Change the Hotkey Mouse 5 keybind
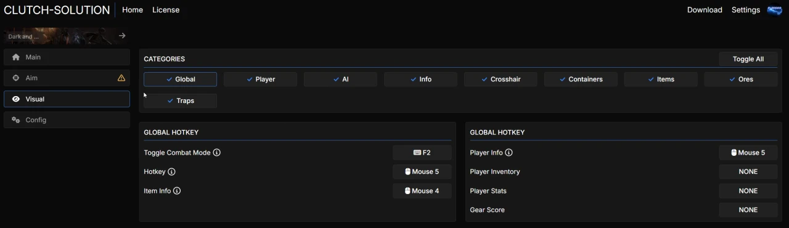789x228 pixels. [x=422, y=172]
